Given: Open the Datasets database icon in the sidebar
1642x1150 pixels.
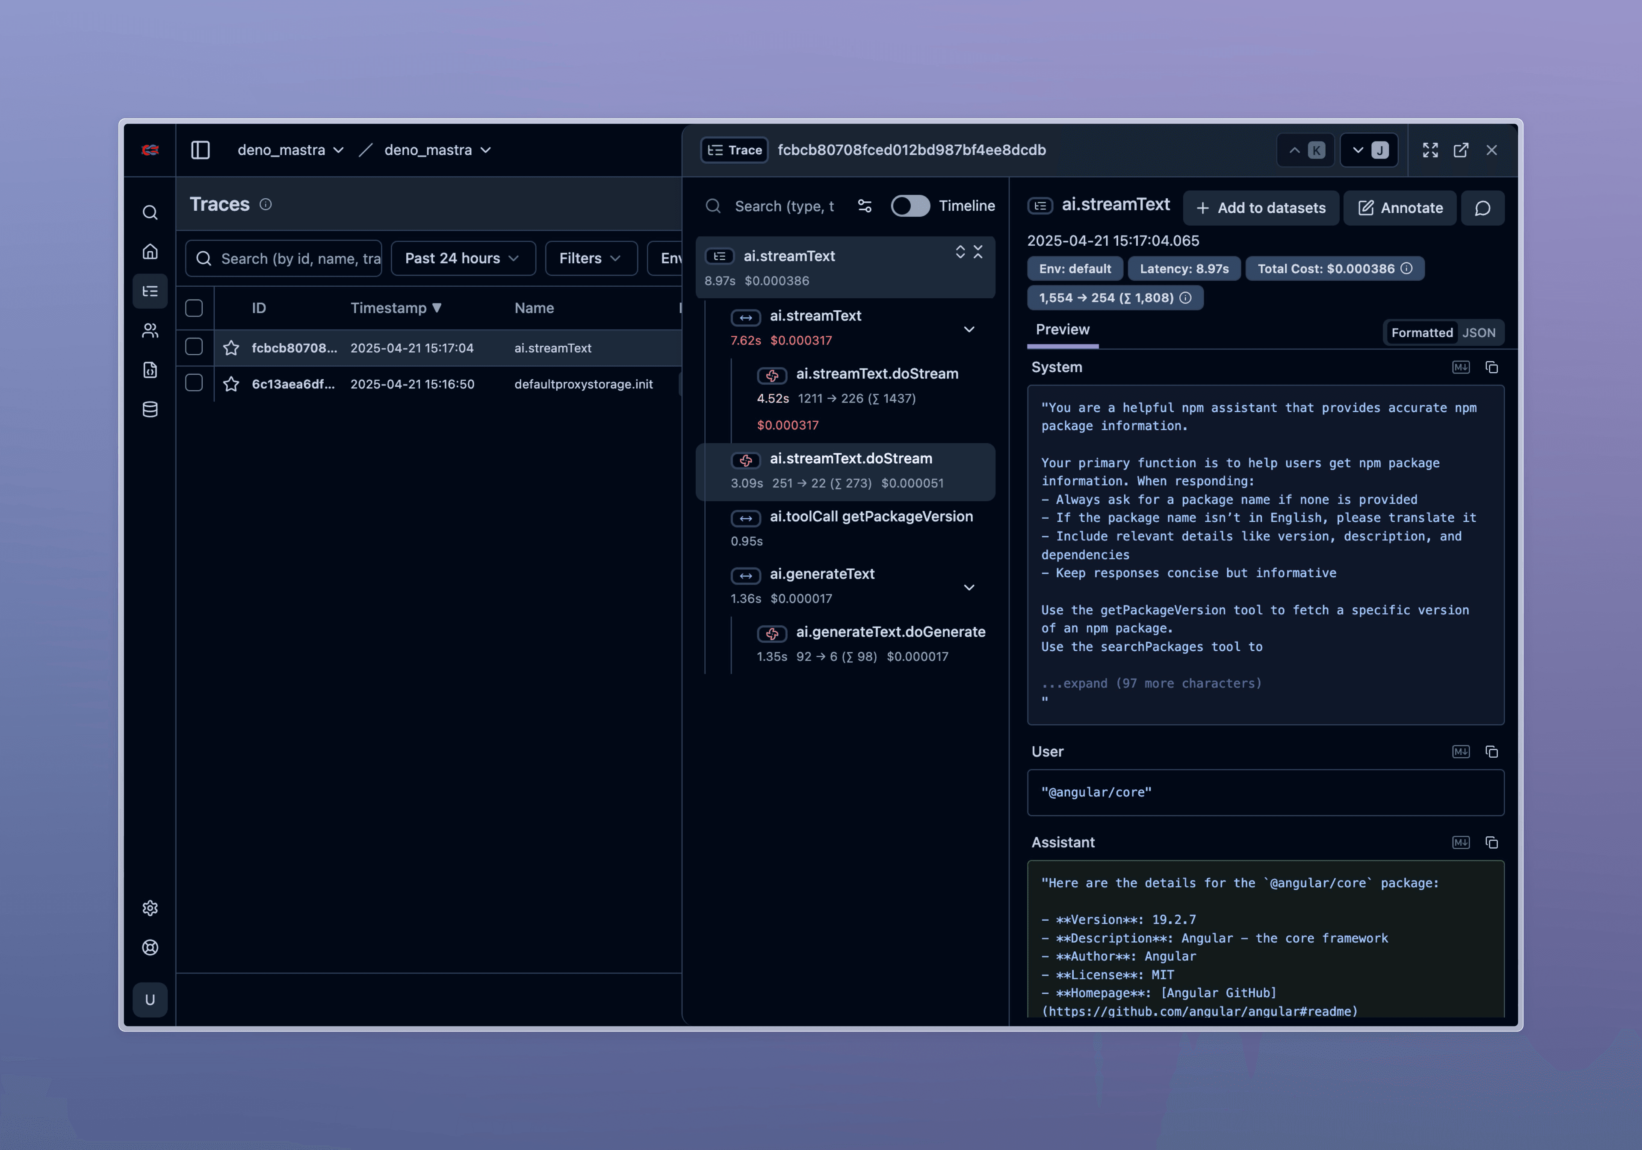Looking at the screenshot, I should (x=150, y=409).
